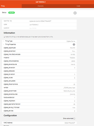
Task: Open the Channels tab
Action: (x=41, y=6)
